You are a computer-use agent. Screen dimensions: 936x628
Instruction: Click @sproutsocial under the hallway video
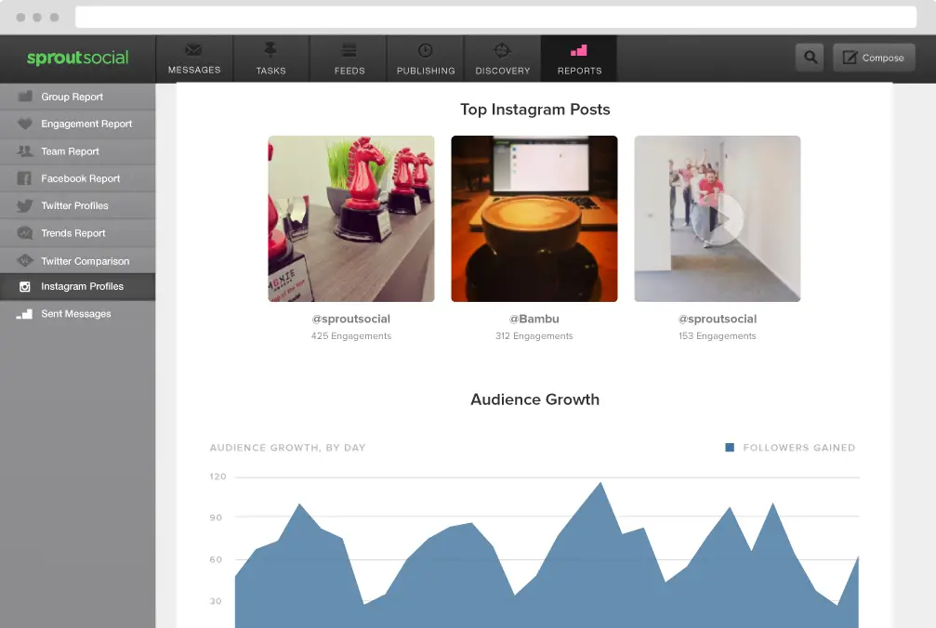coord(718,319)
